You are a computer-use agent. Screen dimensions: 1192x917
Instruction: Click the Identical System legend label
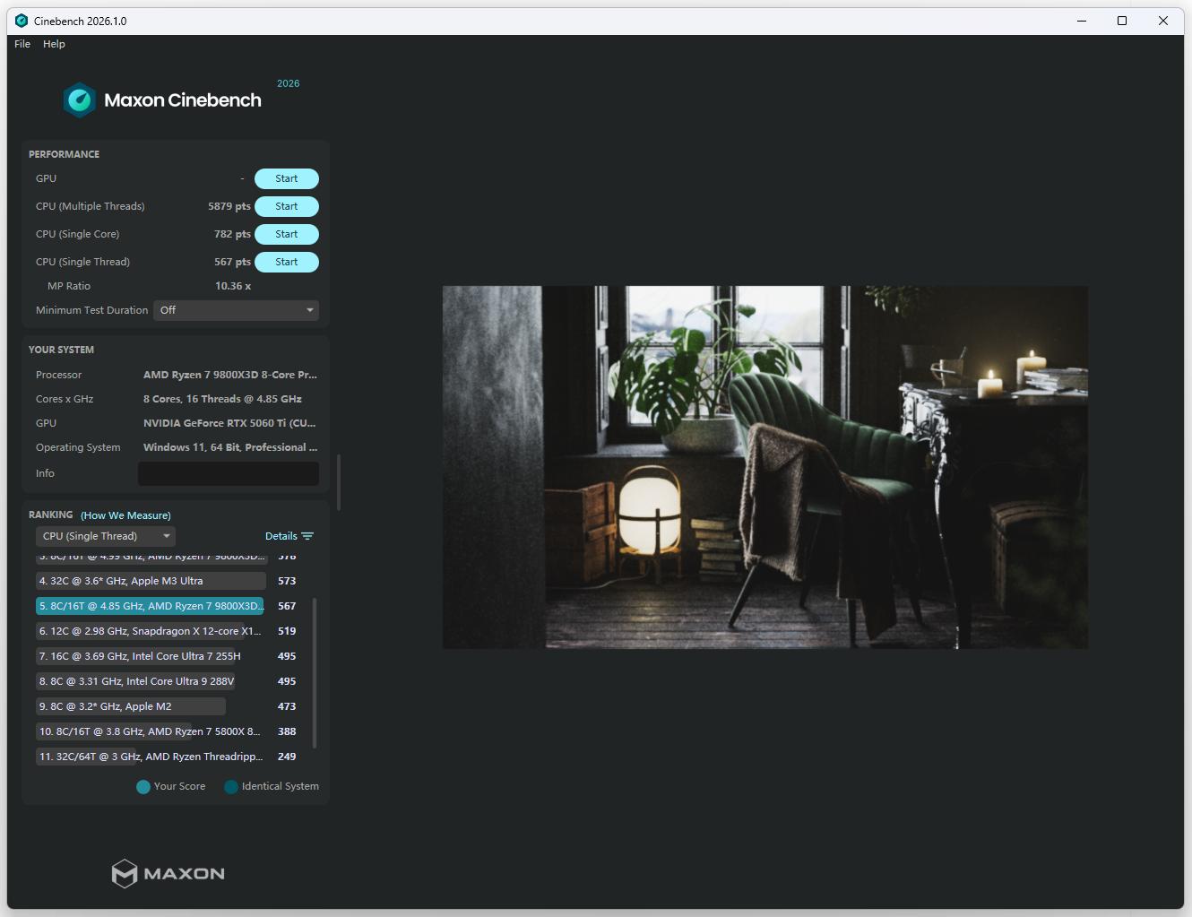[281, 786]
